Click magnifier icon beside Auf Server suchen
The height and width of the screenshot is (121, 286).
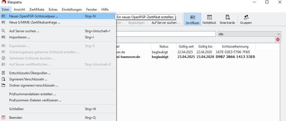[x=3, y=31]
